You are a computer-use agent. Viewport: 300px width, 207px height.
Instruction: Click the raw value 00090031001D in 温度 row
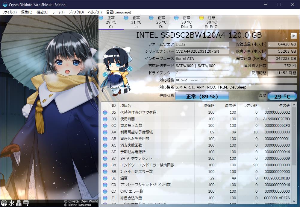click(x=277, y=178)
